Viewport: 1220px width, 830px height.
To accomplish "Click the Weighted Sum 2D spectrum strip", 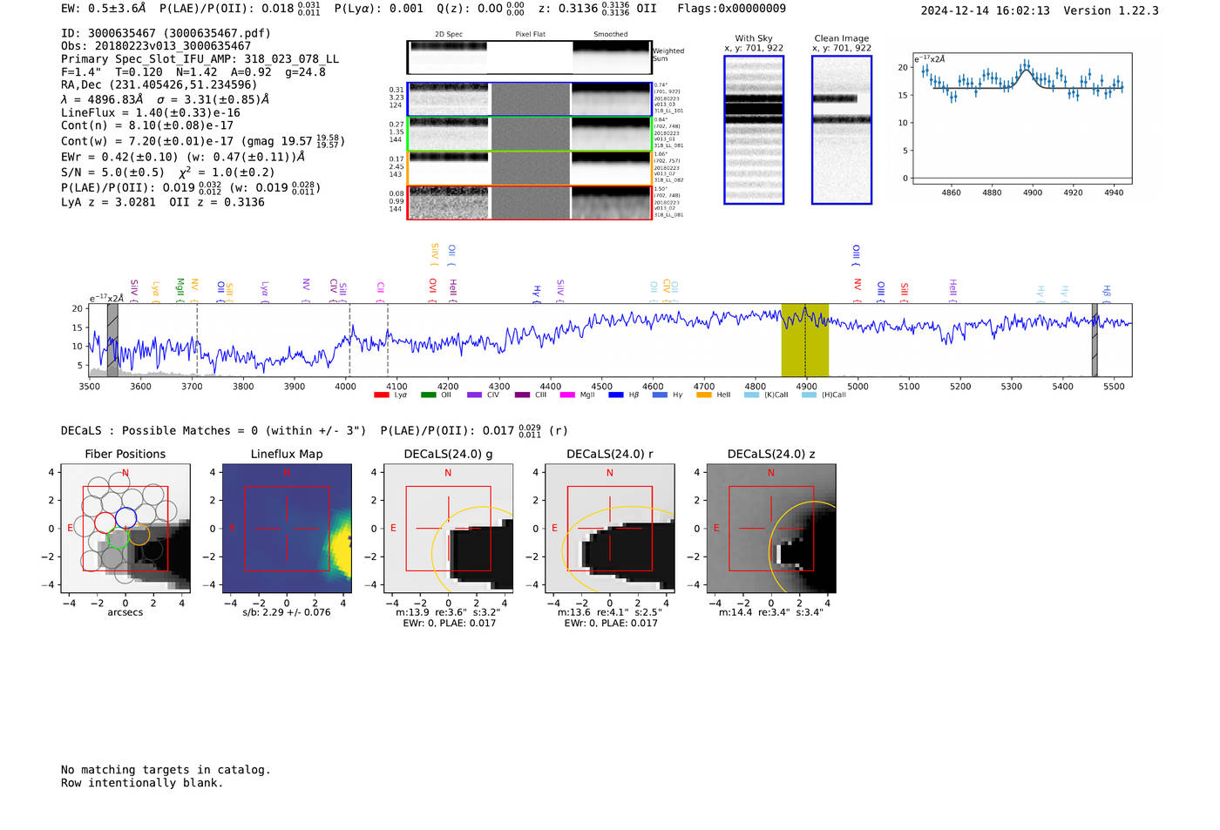I will 530,57.
